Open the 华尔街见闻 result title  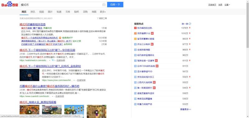47,50
